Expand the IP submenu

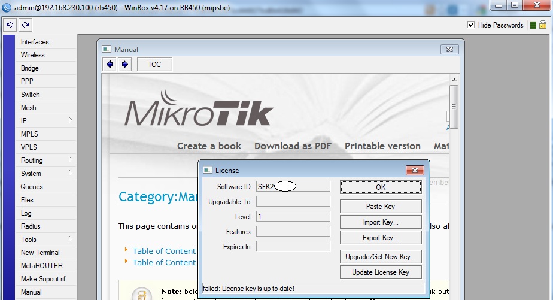click(70, 120)
